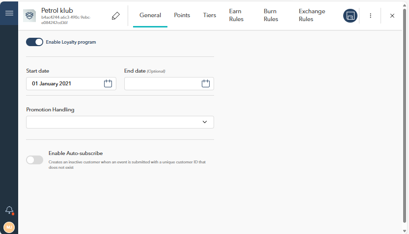The image size is (409, 234).
Task: Turn on Enable Auto-subscribe toggle
Action: click(34, 160)
